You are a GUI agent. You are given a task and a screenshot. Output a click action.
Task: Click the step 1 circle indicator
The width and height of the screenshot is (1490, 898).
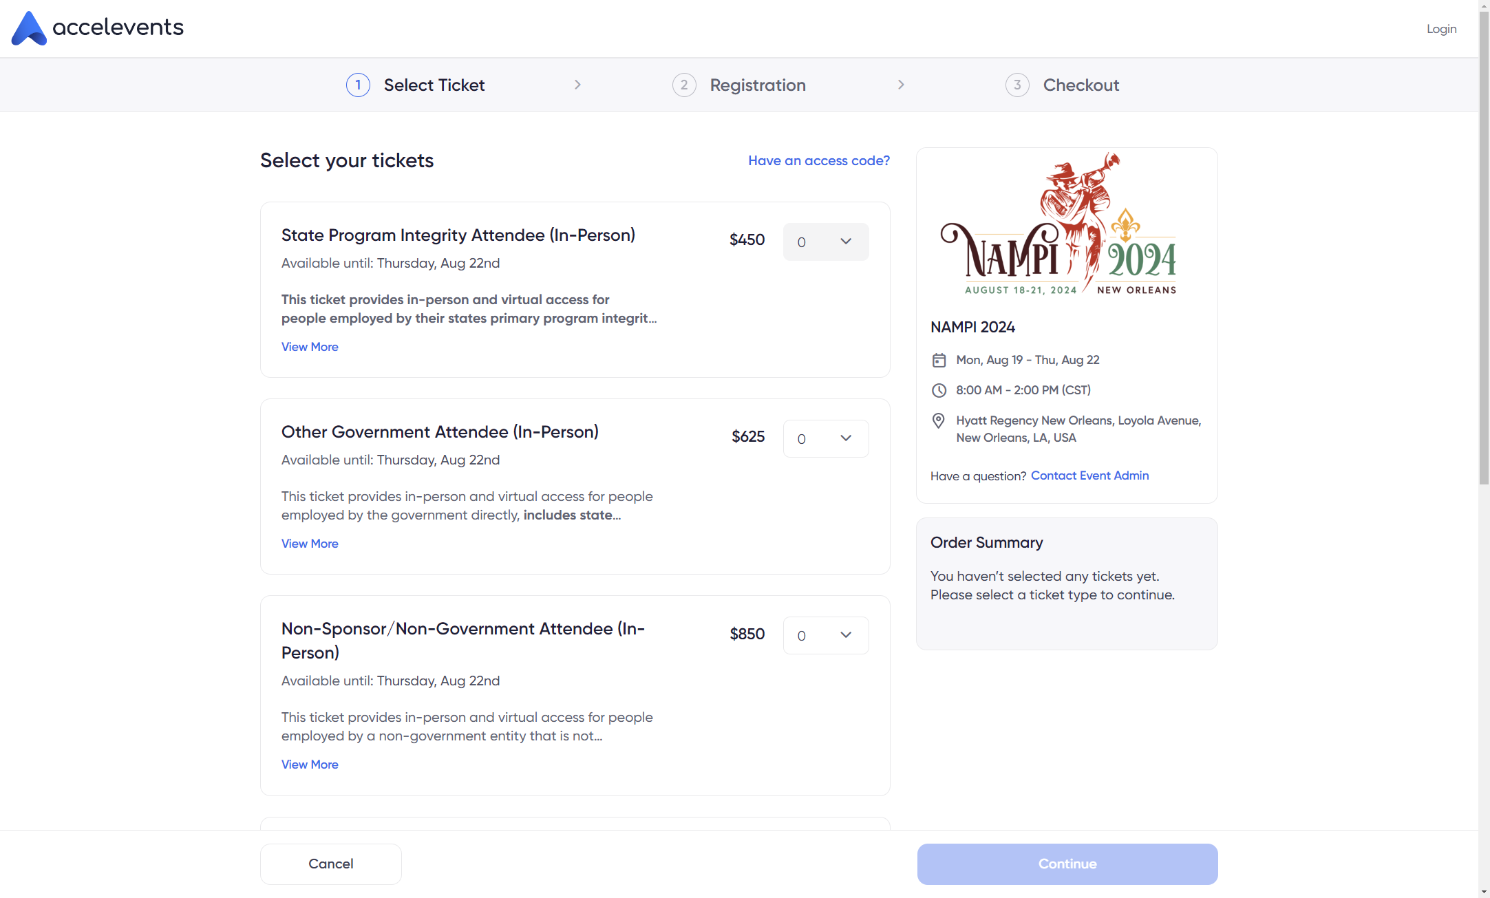[358, 85]
